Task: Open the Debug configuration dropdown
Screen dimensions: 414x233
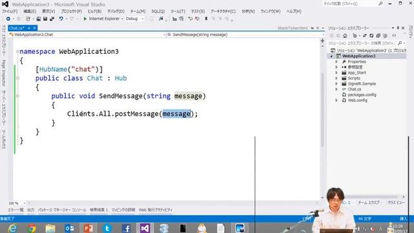Action: tap(142, 19)
